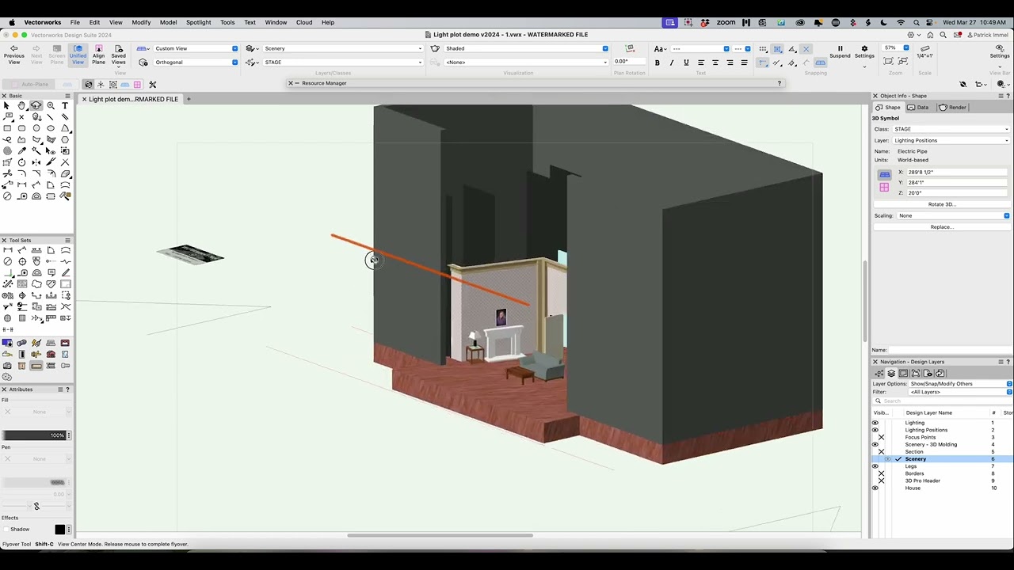Toggle Snap to Grid in Snapping
Viewport: 1014px width, 570px height.
pyautogui.click(x=763, y=49)
